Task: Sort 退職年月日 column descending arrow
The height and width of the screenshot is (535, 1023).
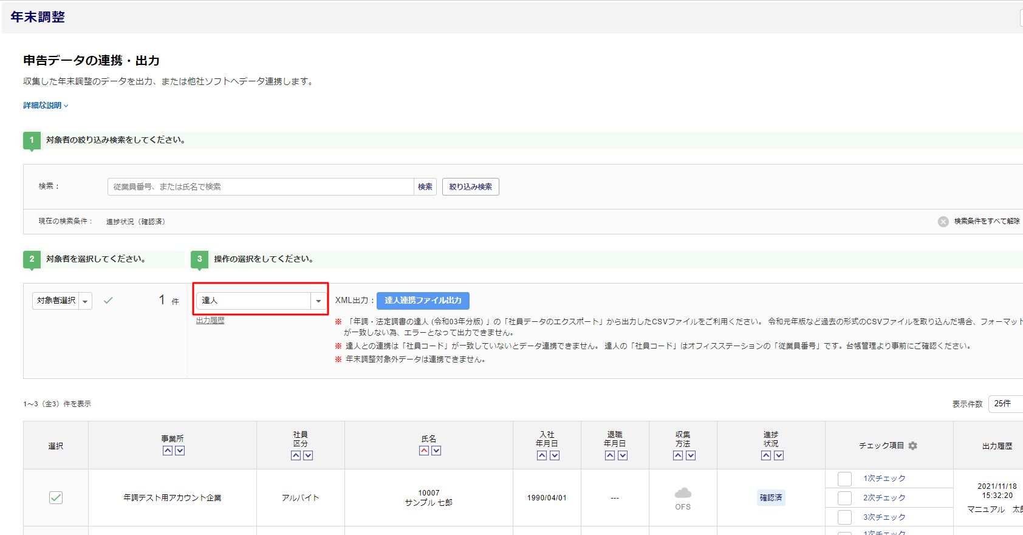Action: coord(623,455)
